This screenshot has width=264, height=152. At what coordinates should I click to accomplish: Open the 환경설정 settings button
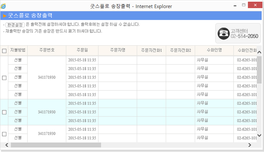[x=15, y=25]
